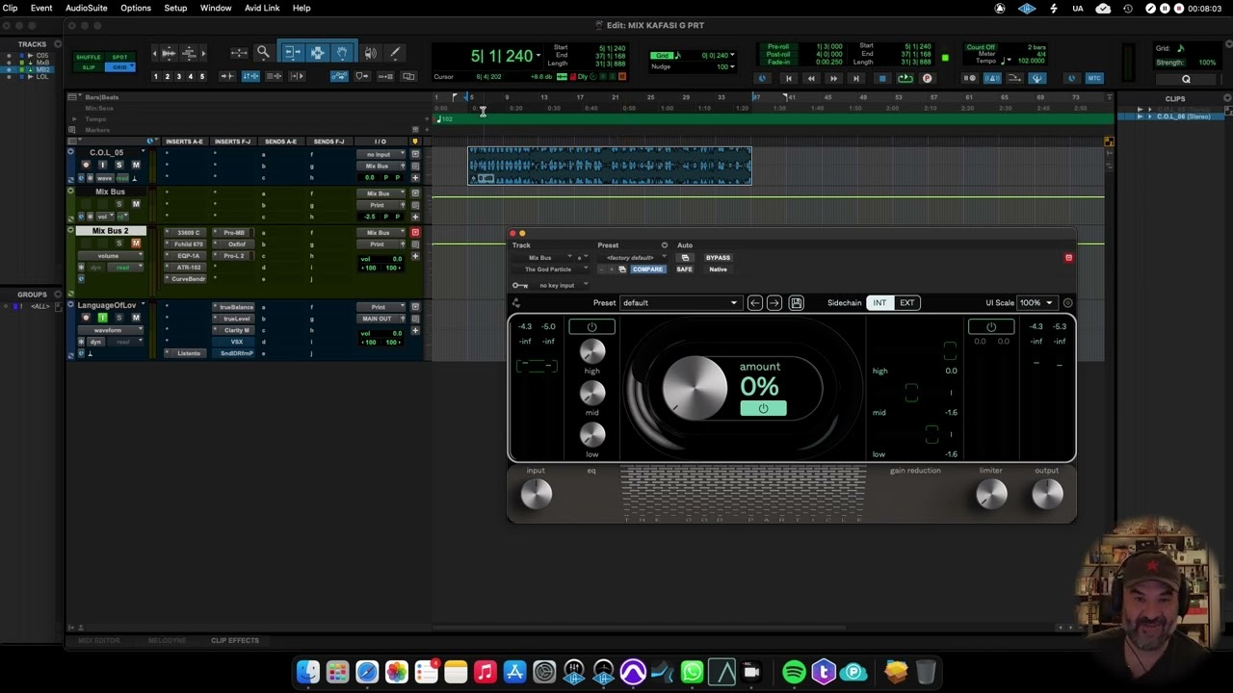The width and height of the screenshot is (1233, 693).
Task: Solo the C.O.L_05 track
Action: click(x=119, y=165)
